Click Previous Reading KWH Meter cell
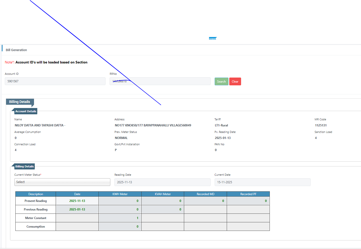 pos(120,209)
